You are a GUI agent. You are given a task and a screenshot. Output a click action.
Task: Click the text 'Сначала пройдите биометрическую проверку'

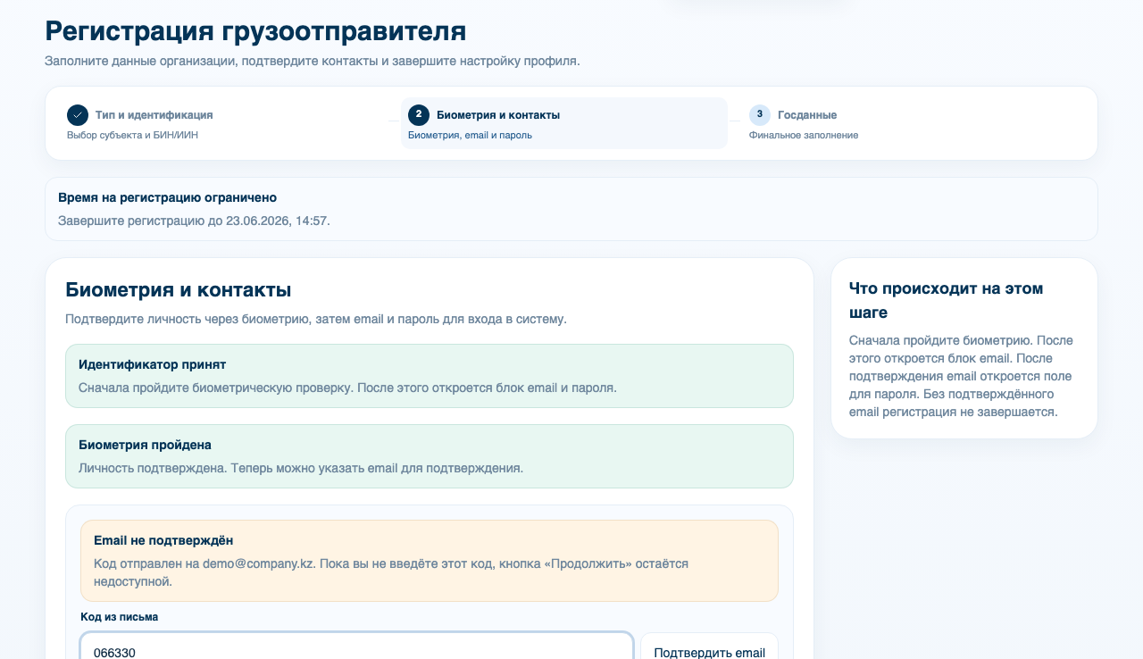[213, 388]
